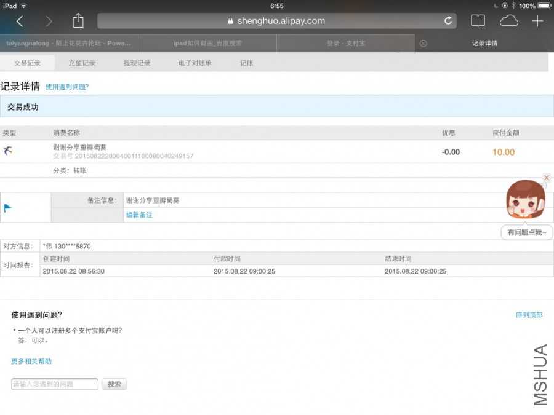554x415 pixels.
Task: Switch to the taiyangnalong forum tab
Action: pos(69,44)
